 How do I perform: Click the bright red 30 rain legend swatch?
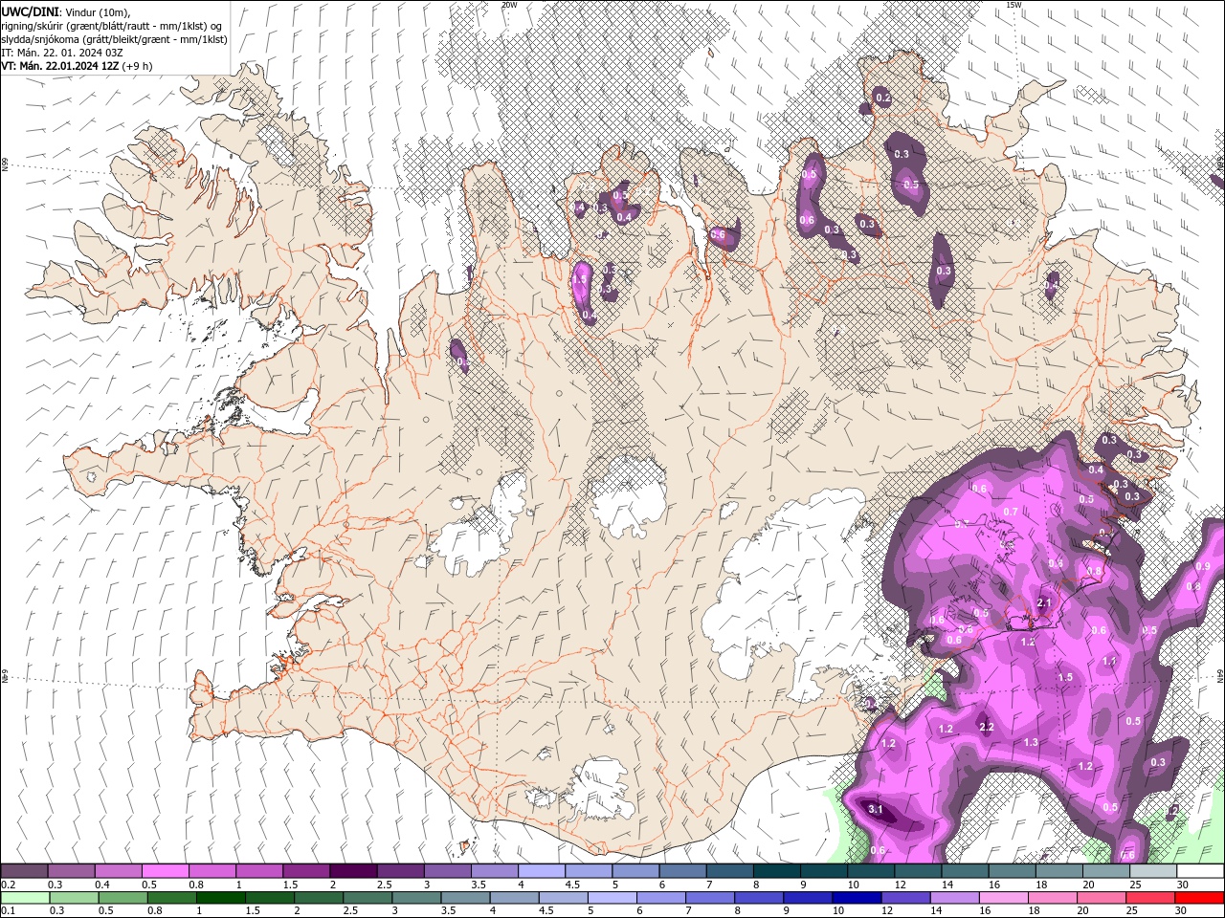tap(1200, 898)
